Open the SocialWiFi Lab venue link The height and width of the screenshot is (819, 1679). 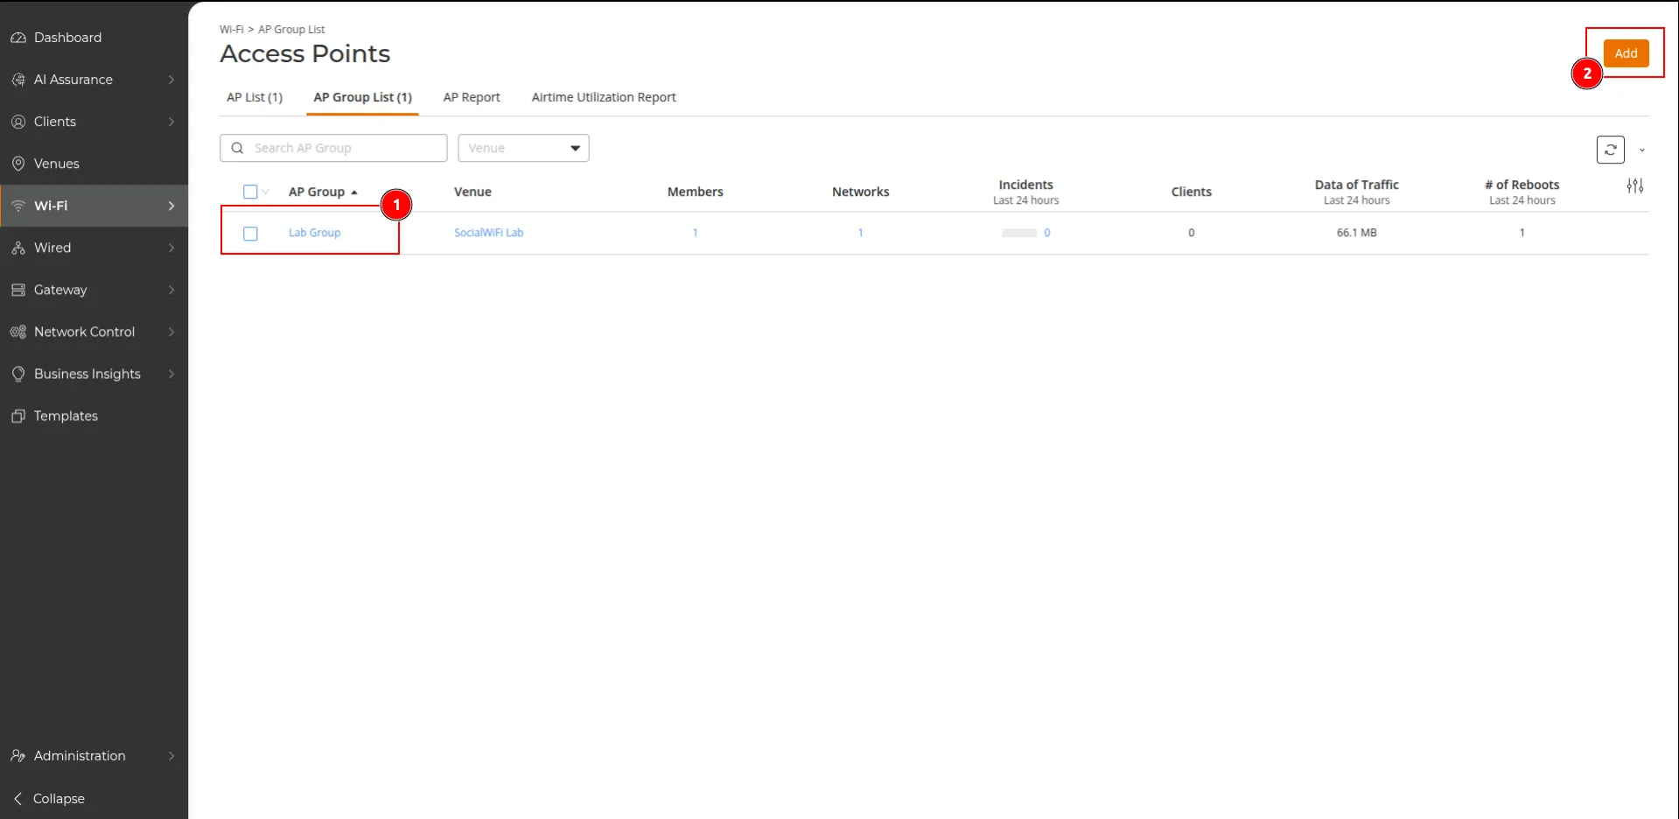click(x=488, y=233)
